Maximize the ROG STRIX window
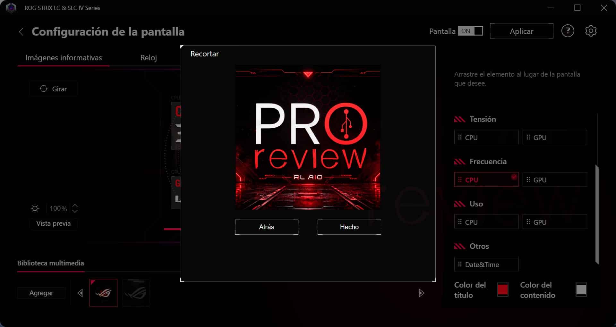This screenshot has width=616, height=327. 577,8
